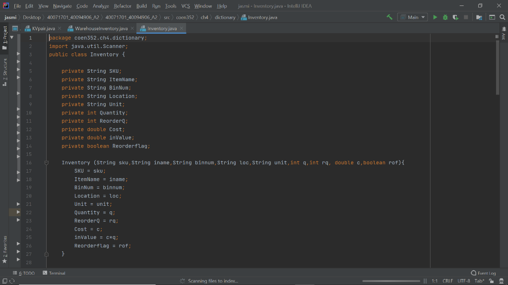Click the fold end marker at line 27
508x285 pixels.
[x=46, y=254]
